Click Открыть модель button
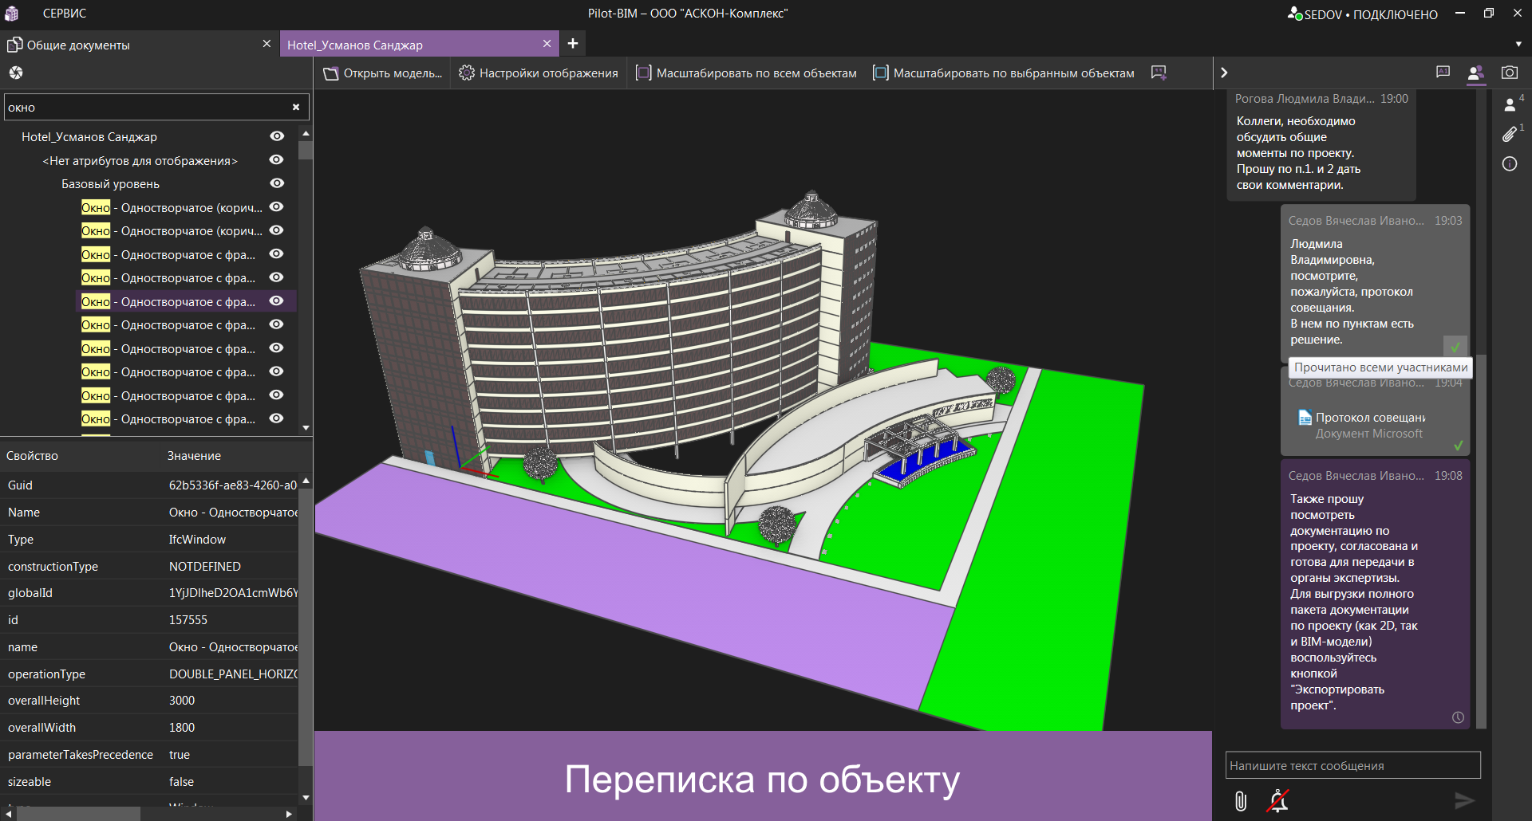1532x821 pixels. click(383, 73)
